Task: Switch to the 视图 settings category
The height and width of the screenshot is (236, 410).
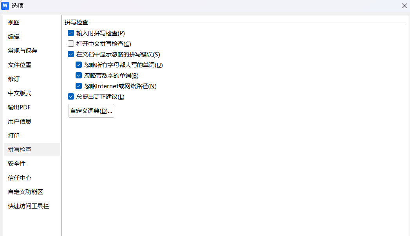Action: coord(14,23)
